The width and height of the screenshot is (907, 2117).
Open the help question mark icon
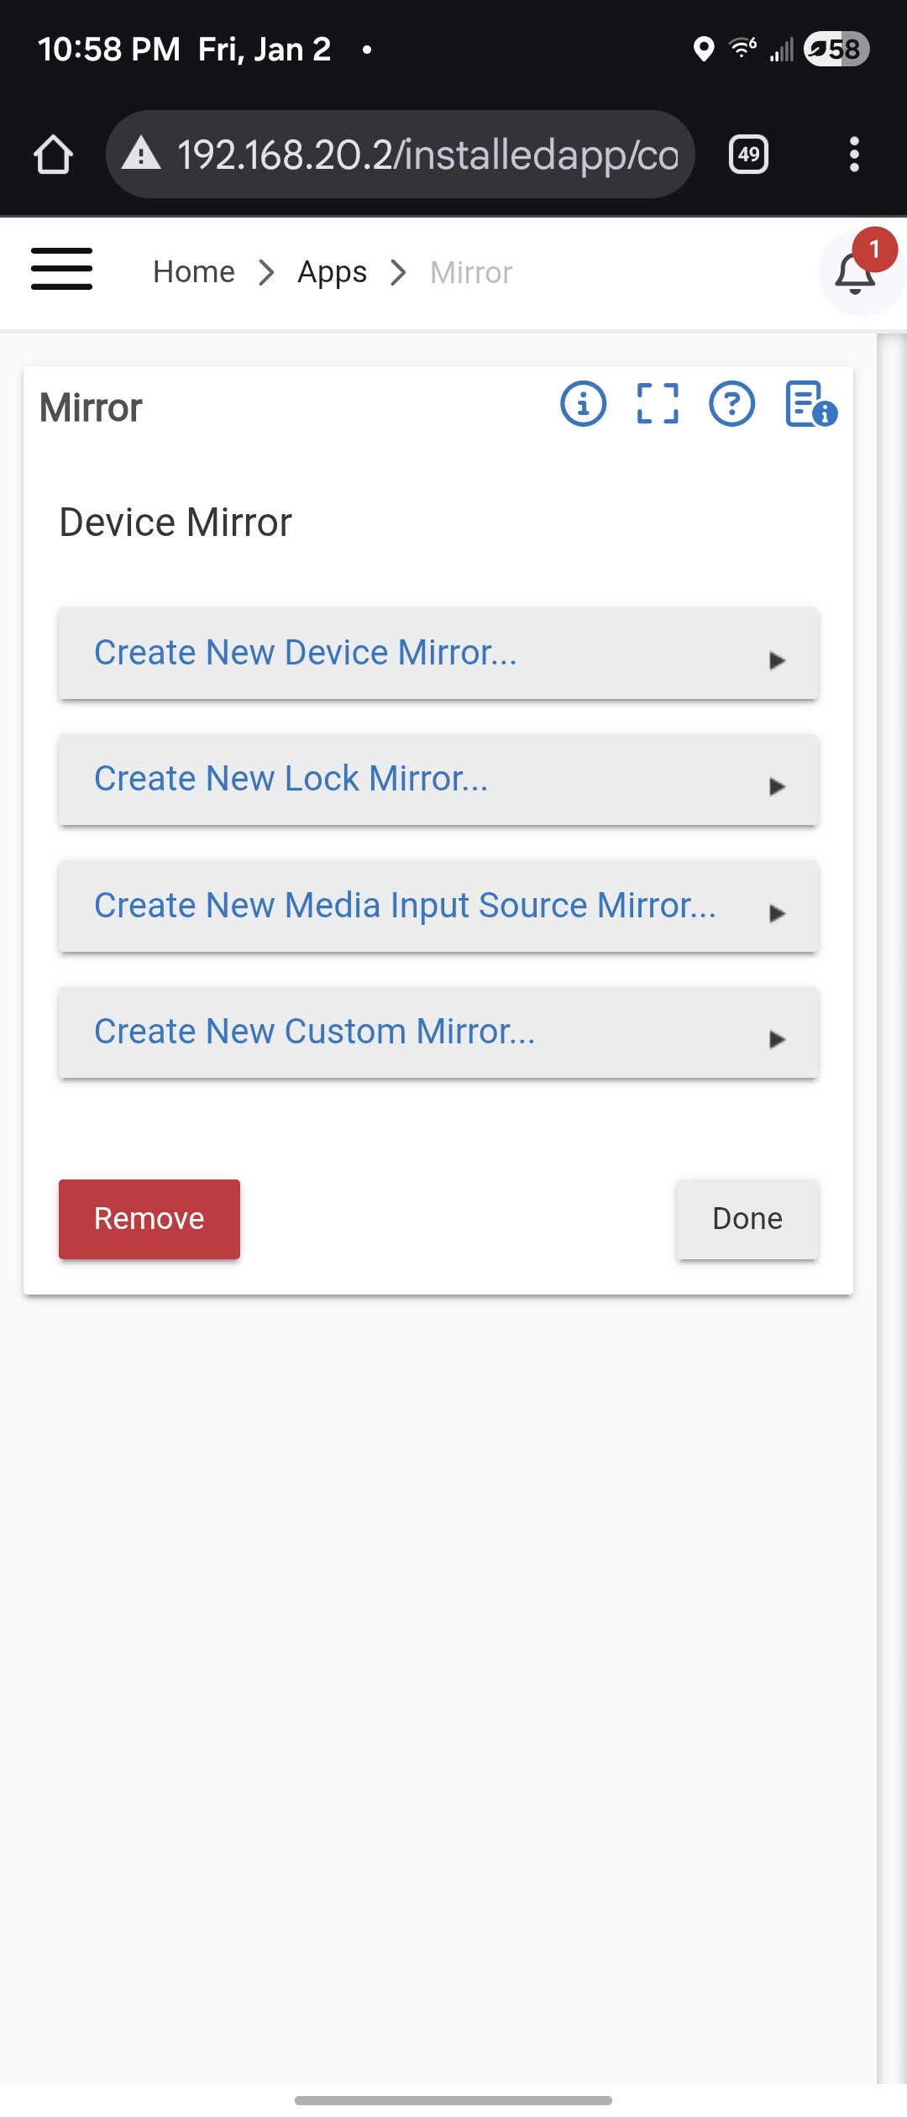point(732,404)
